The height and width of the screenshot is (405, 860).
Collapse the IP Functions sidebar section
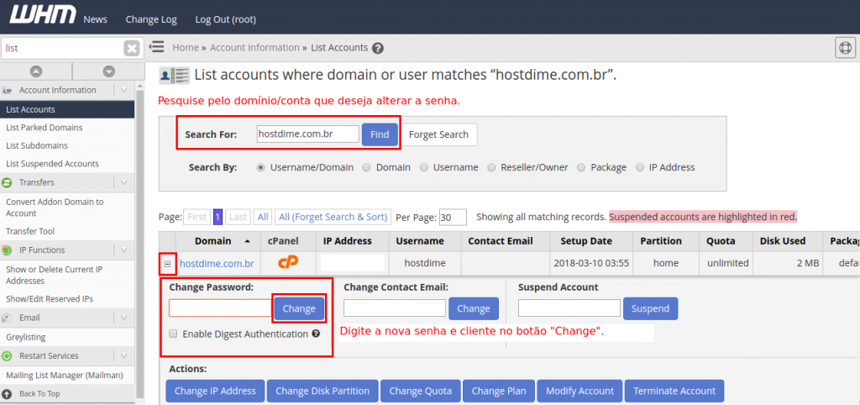coord(124,250)
